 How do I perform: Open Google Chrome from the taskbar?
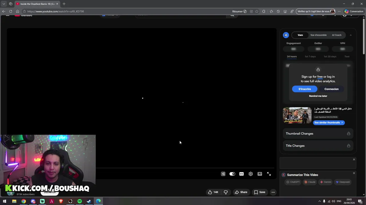23,201
